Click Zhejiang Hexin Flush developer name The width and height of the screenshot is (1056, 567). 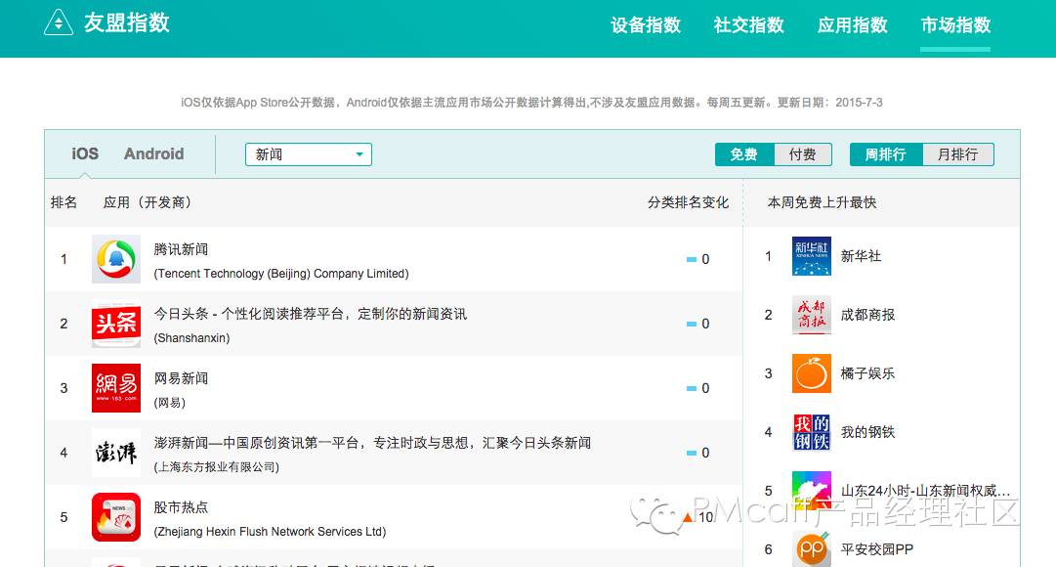click(x=270, y=531)
